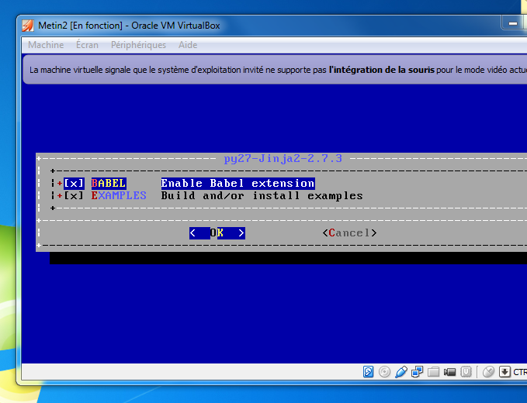Click the video capture status icon
The width and height of the screenshot is (527, 403).
coord(449,372)
